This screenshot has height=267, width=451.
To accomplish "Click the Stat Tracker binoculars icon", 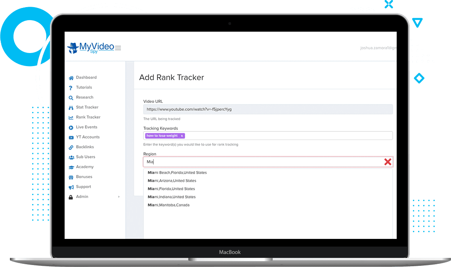I will (x=71, y=108).
